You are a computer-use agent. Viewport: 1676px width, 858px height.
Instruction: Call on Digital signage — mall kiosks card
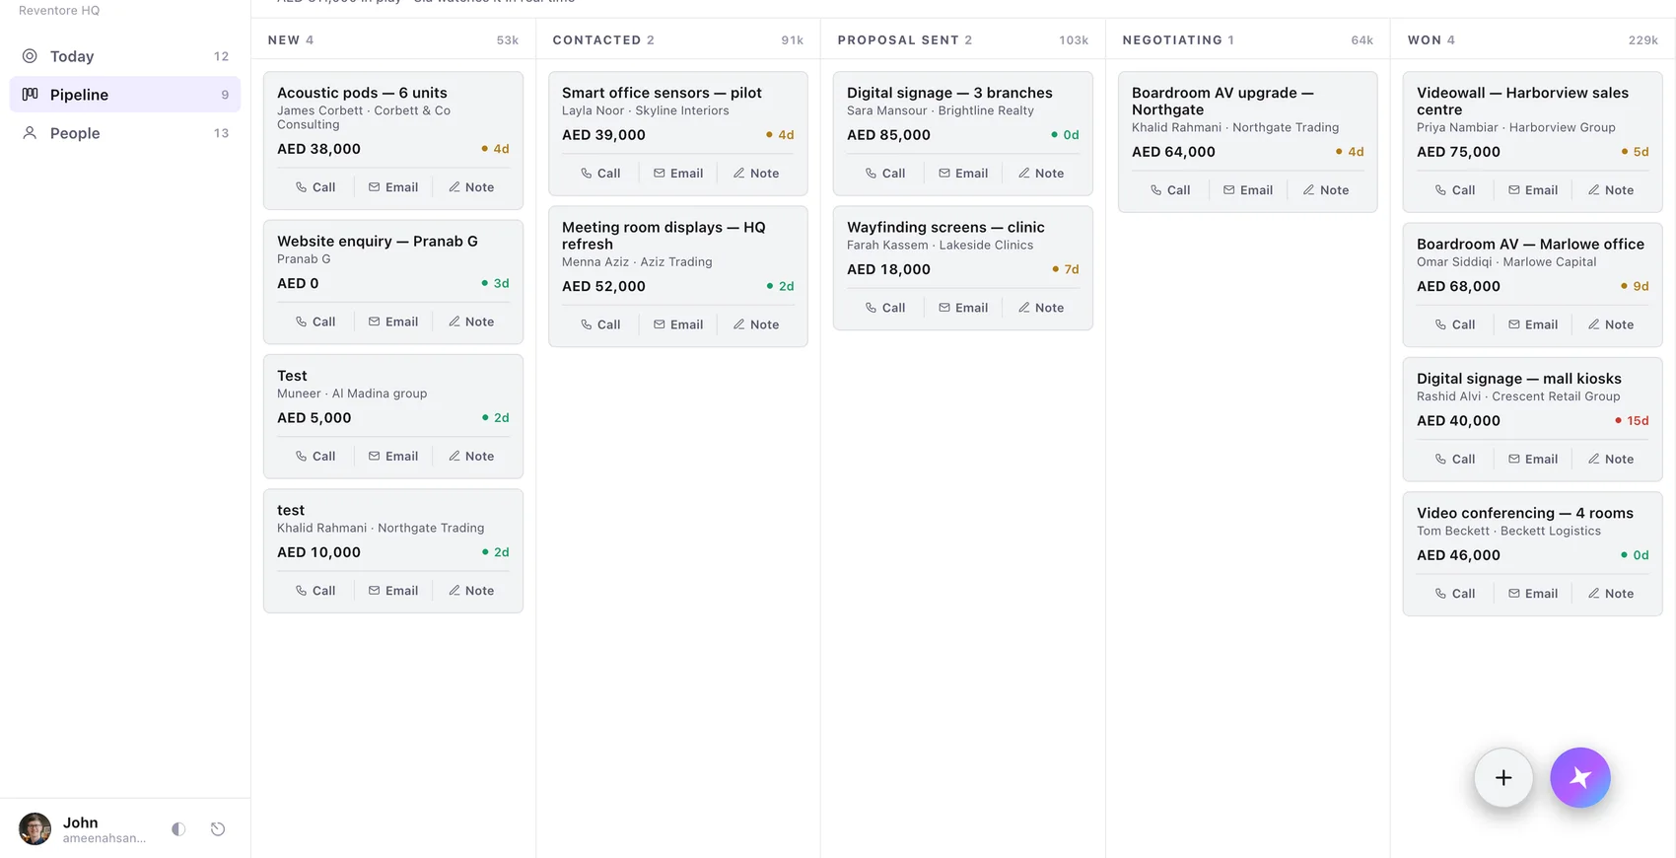[1455, 460]
